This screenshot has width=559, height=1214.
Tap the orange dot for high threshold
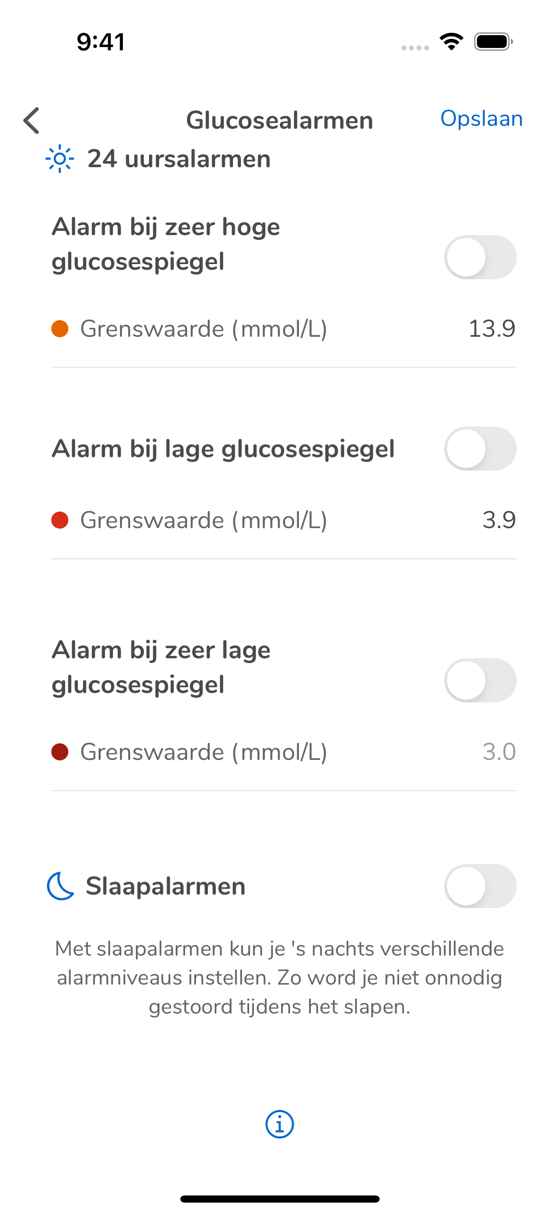click(x=60, y=329)
